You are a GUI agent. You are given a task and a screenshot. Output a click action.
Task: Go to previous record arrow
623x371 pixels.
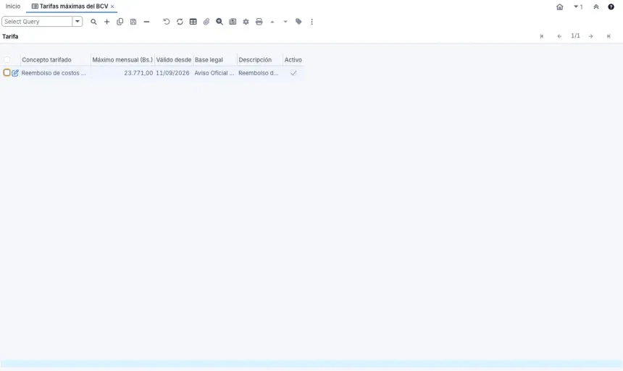pyautogui.click(x=559, y=36)
